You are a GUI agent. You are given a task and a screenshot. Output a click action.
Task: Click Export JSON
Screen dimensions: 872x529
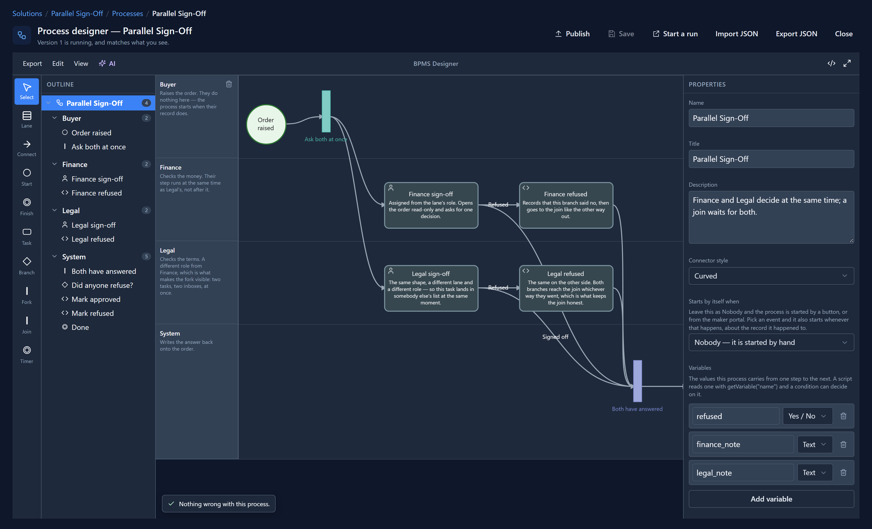(x=796, y=34)
